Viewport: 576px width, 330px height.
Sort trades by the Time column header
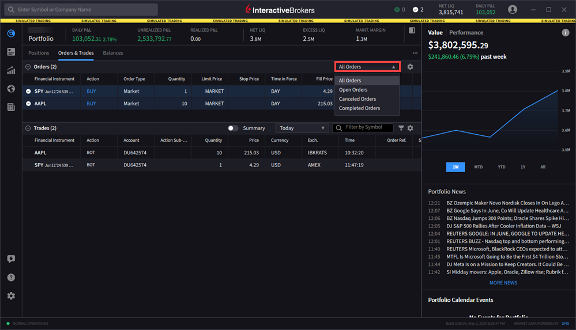pyautogui.click(x=349, y=140)
